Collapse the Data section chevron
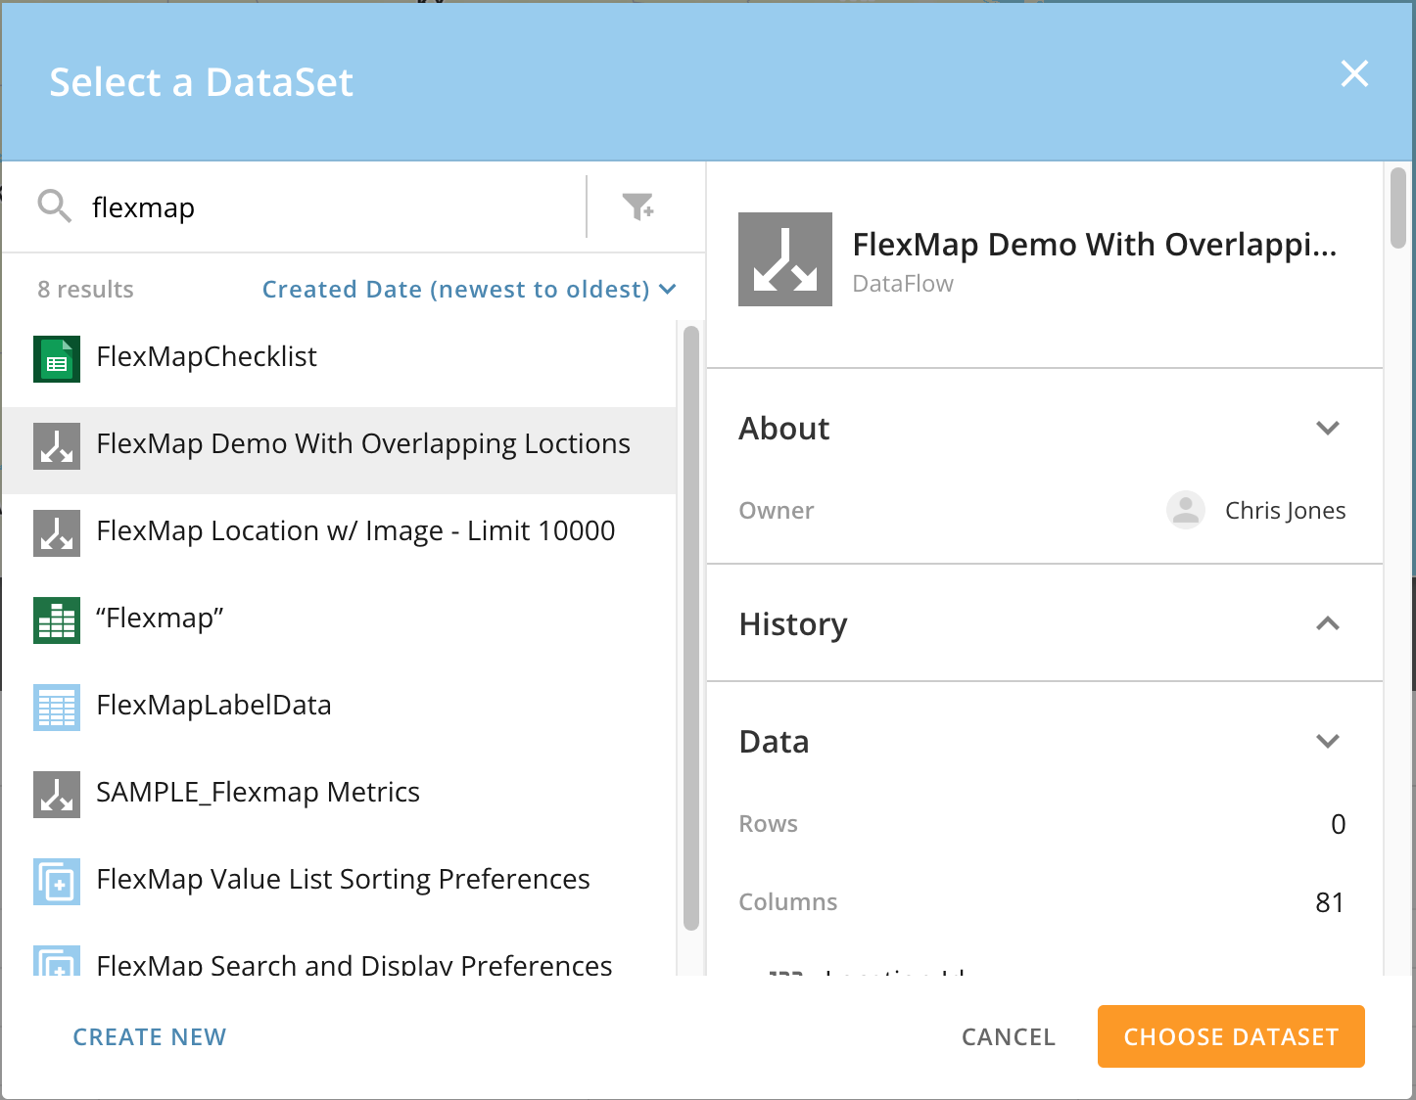The height and width of the screenshot is (1100, 1416). [x=1327, y=742]
